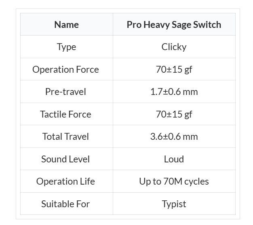Image resolution: width=253 pixels, height=225 pixels.
Task: Select the Clicky value cell
Action: click(174, 47)
